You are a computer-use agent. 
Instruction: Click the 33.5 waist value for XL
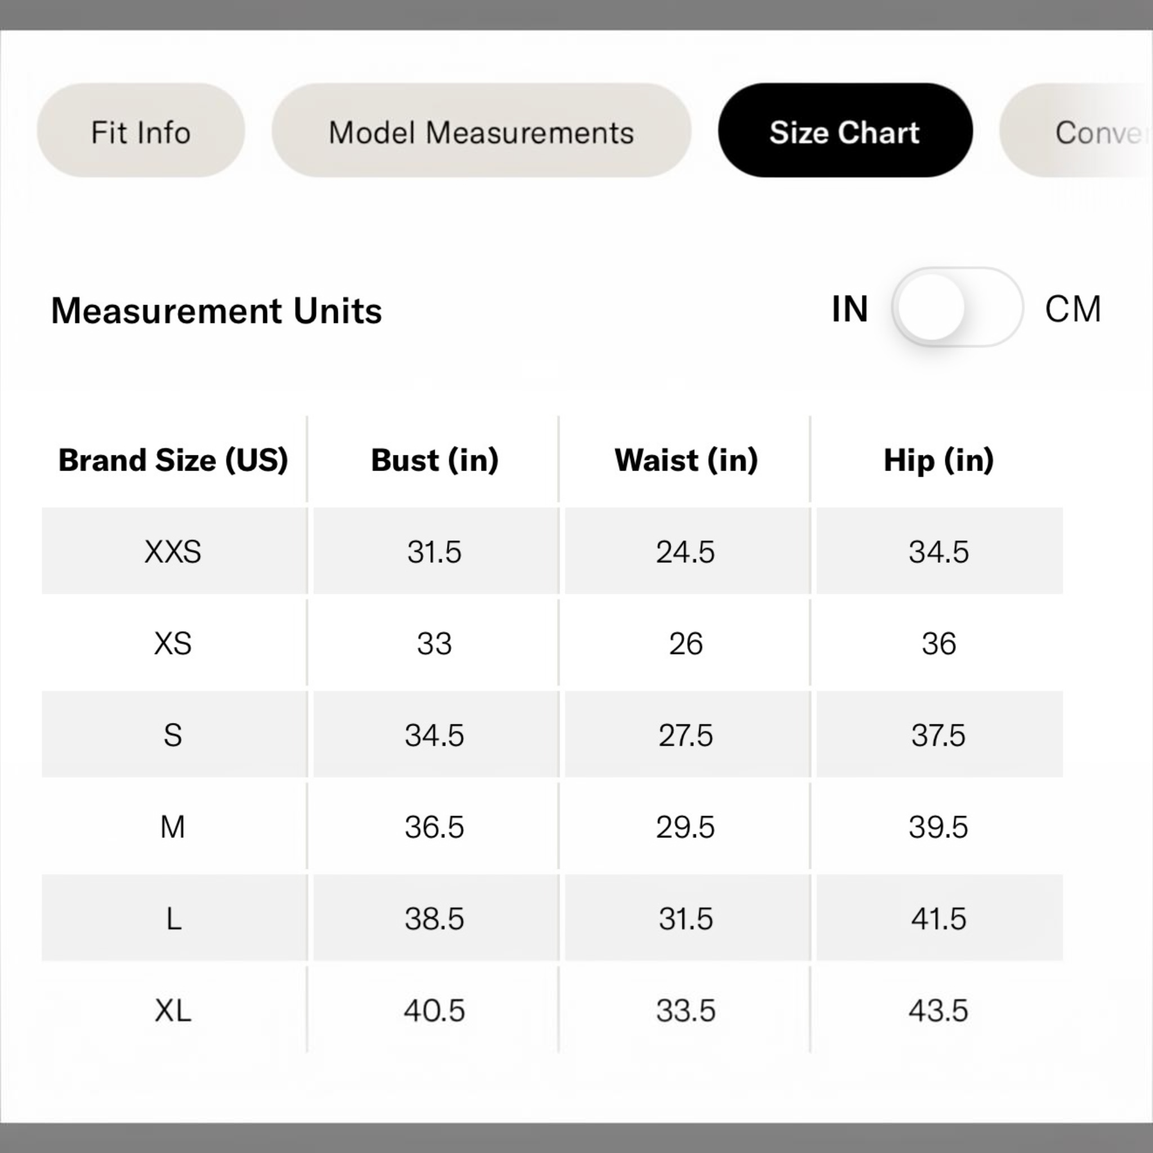point(686,1011)
